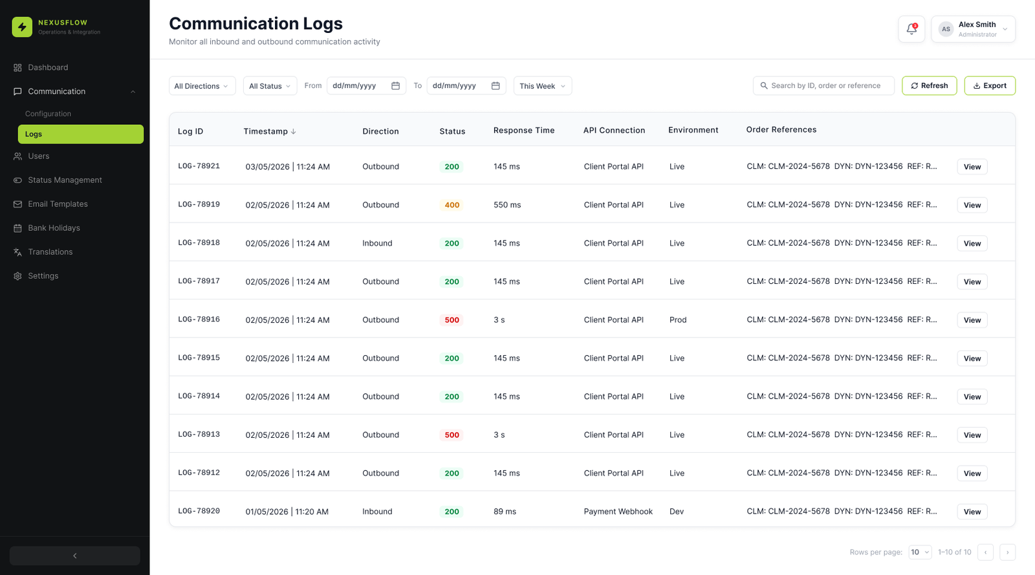Click the 500 status badge of LOG-78916

coord(452,320)
